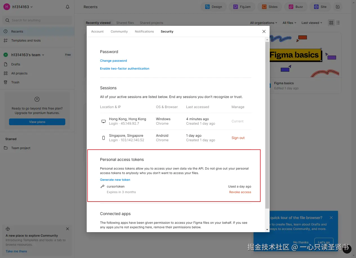Click the Community box icon in announcement
This screenshot has width=356, height=258.
tap(8, 229)
